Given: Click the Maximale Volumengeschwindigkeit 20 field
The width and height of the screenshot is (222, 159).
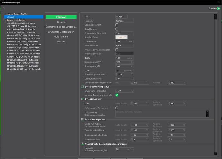Looking at the screenshot, I should tap(125, 149).
